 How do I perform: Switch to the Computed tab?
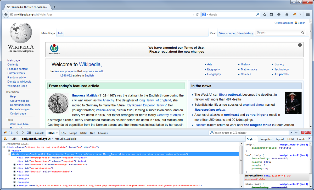[266, 139]
